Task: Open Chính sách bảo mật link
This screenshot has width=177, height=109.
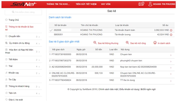Action: point(108,89)
